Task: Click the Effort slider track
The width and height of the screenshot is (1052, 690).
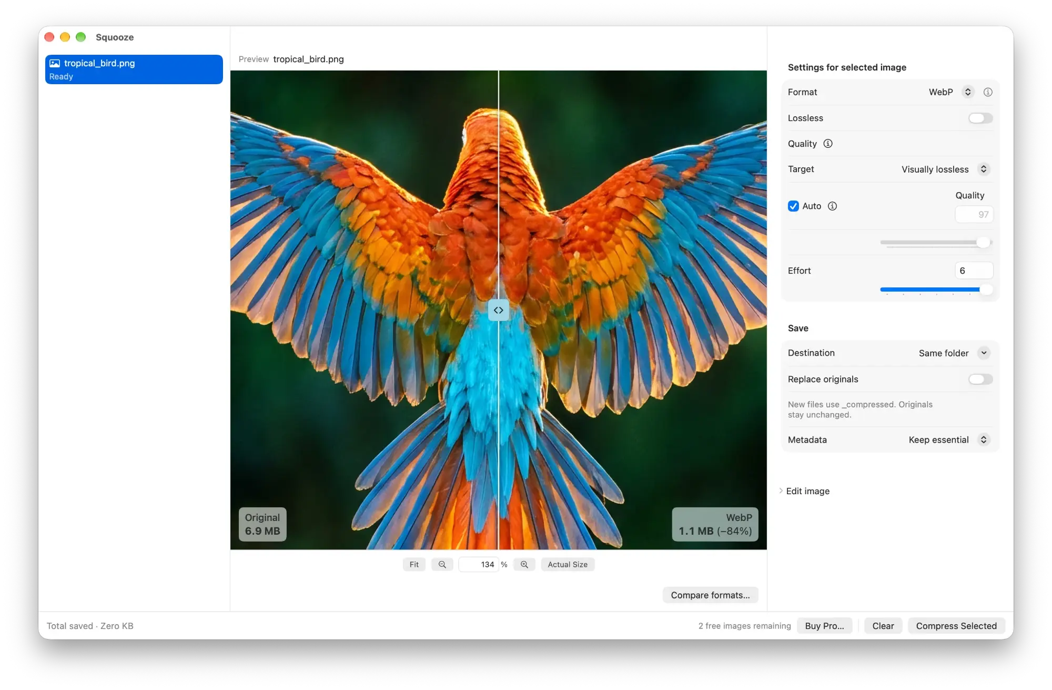Action: coord(935,289)
